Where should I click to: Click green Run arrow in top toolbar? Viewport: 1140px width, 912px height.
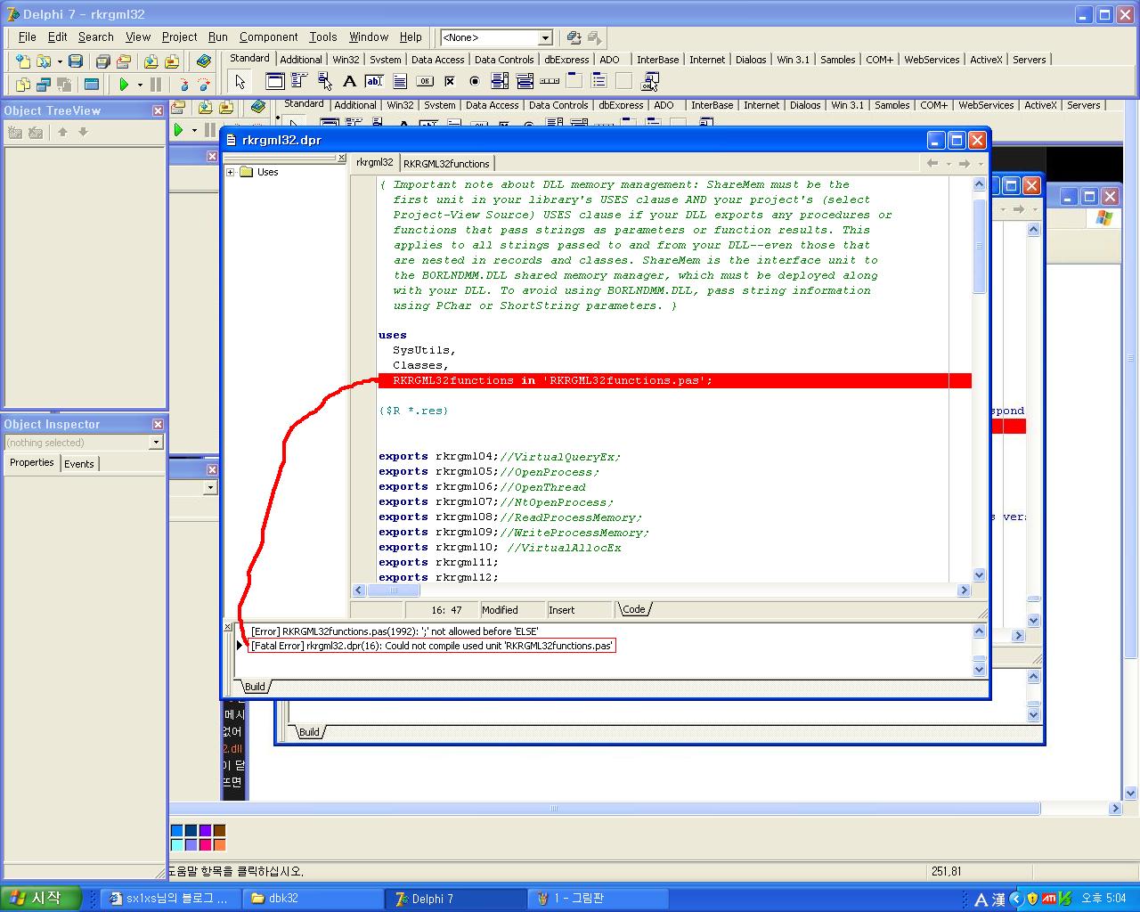[x=124, y=85]
